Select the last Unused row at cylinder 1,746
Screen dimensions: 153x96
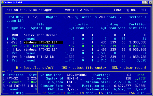click(x=76, y=60)
